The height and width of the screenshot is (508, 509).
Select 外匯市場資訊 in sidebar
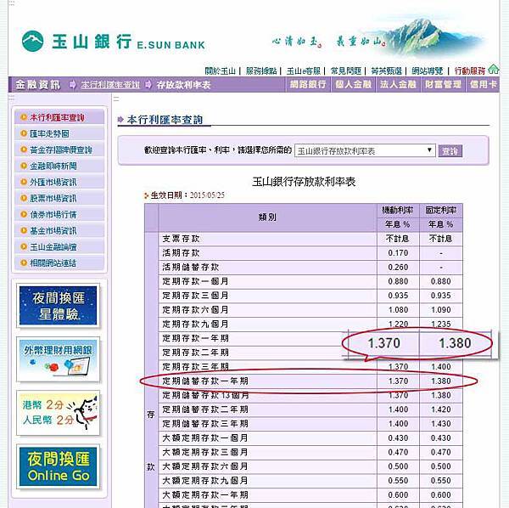pyautogui.click(x=59, y=182)
